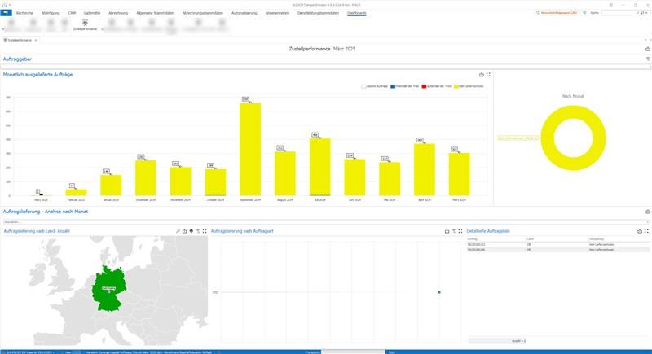Screen dimensions: 652x354
Task: Export the Detaillierte Auftragsliste grid
Action: (x=641, y=231)
